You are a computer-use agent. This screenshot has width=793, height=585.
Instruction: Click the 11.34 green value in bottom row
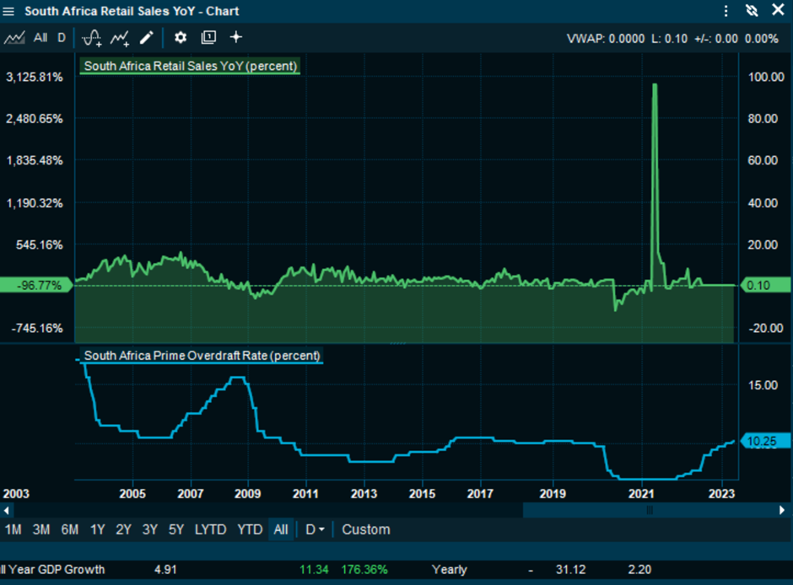(314, 569)
